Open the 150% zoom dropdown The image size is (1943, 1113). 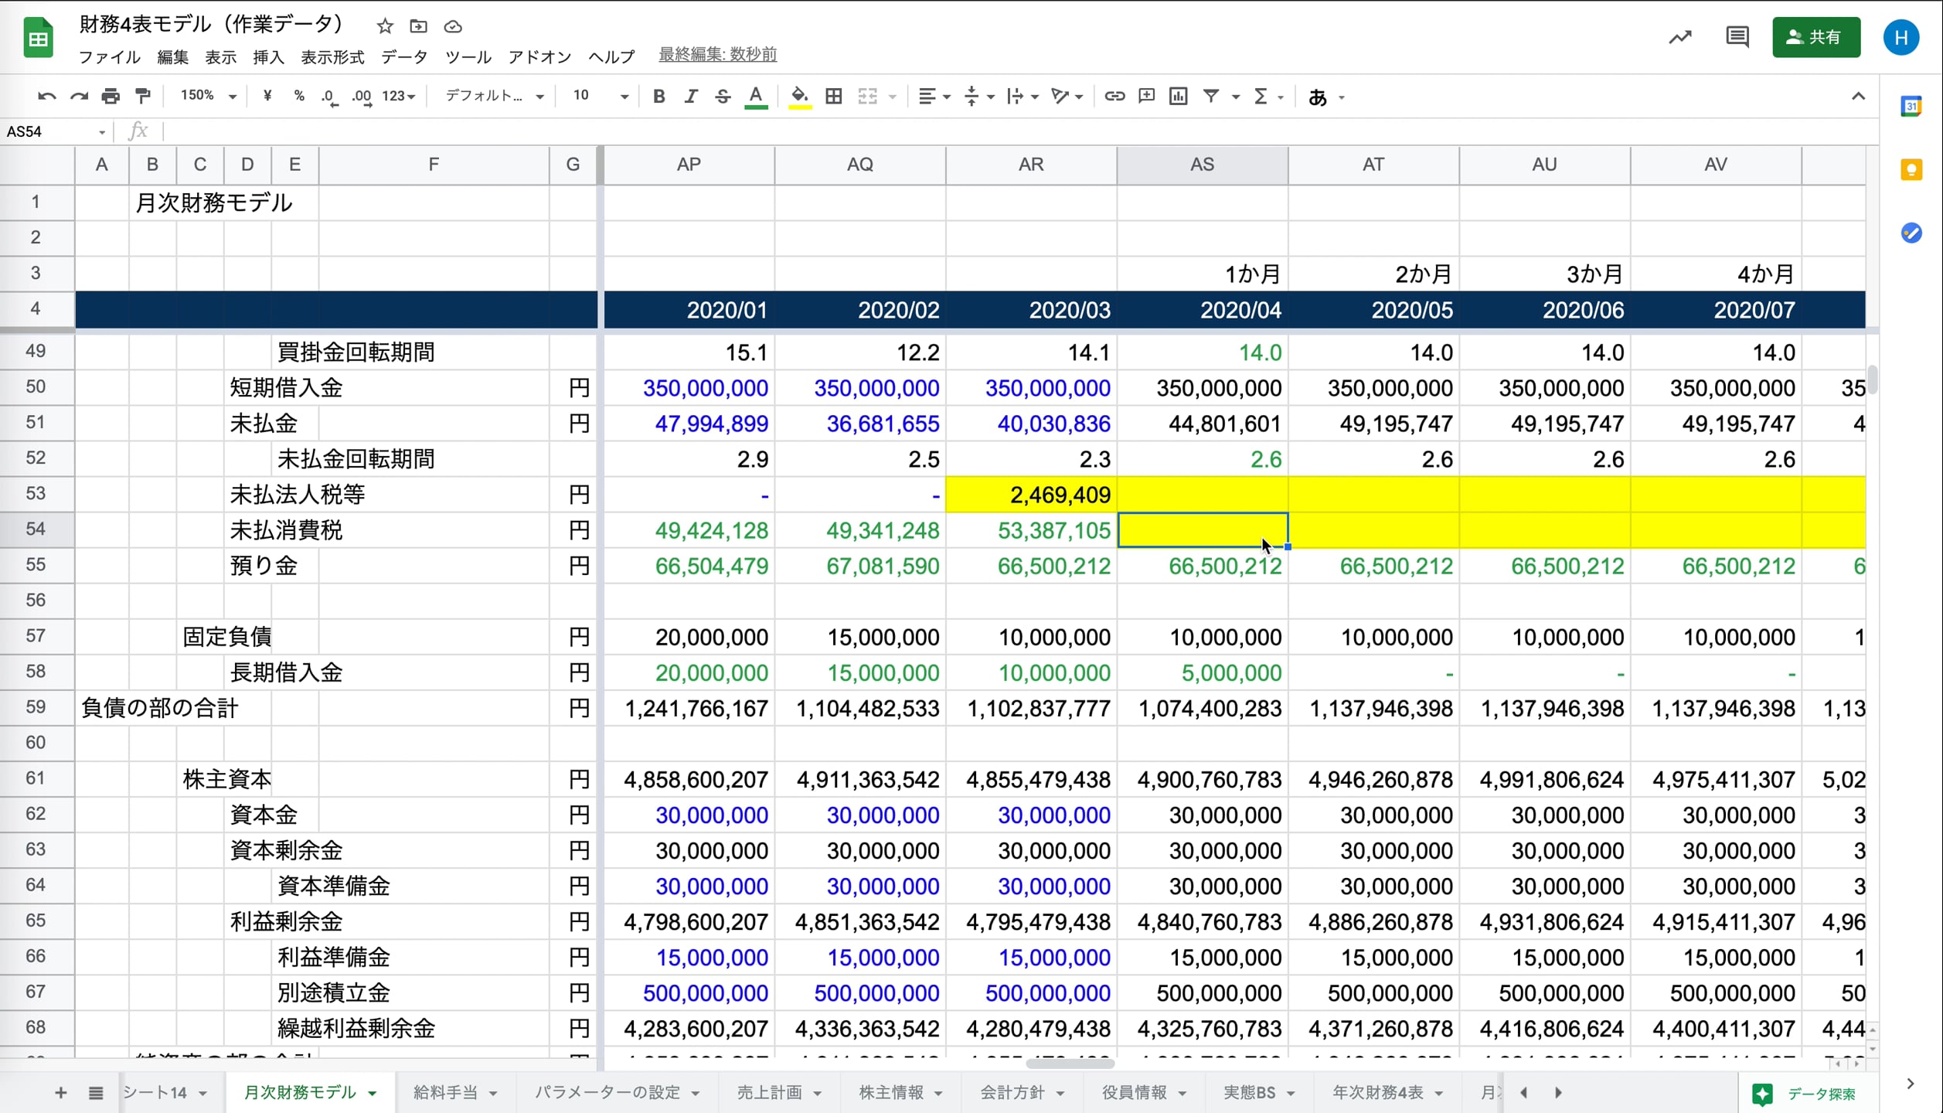tap(207, 96)
